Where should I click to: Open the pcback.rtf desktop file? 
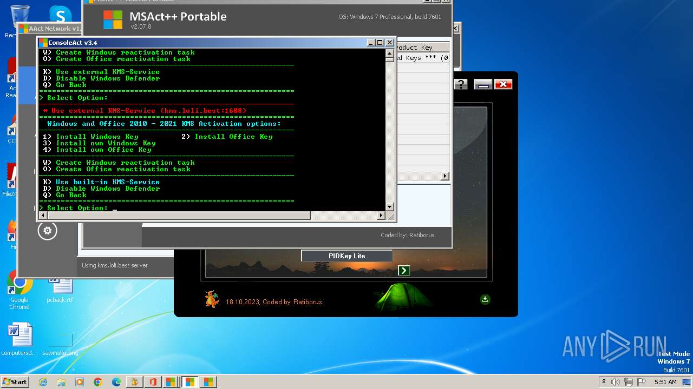click(60, 290)
